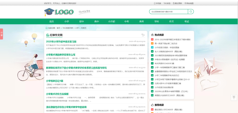Open 网站地图 site map link
This screenshot has height=113, width=238.
click(x=189, y=3)
